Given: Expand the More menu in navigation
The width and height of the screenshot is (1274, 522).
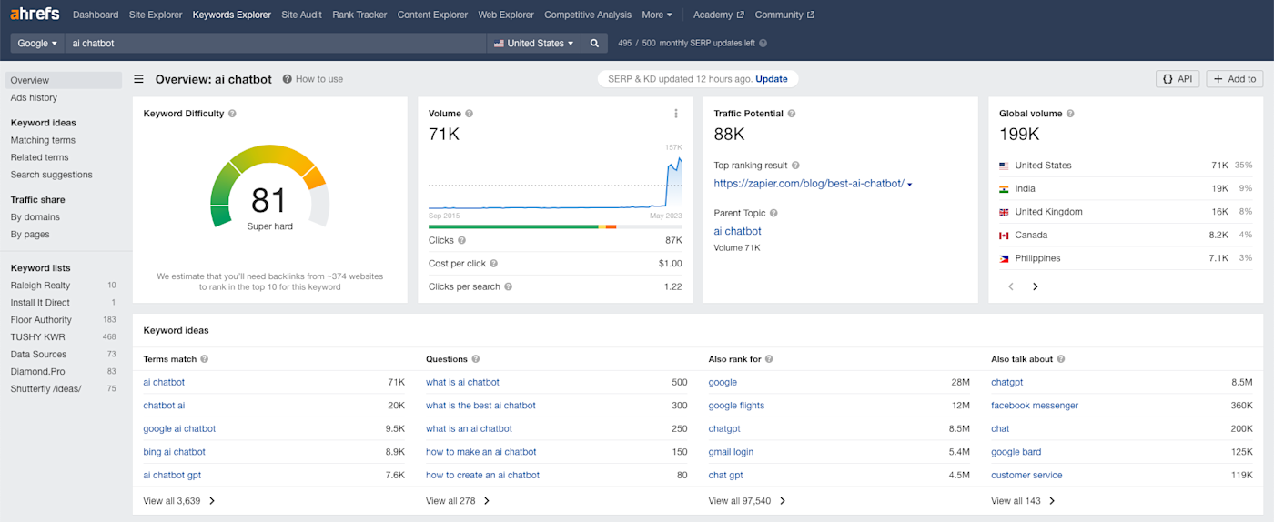Looking at the screenshot, I should click(657, 15).
